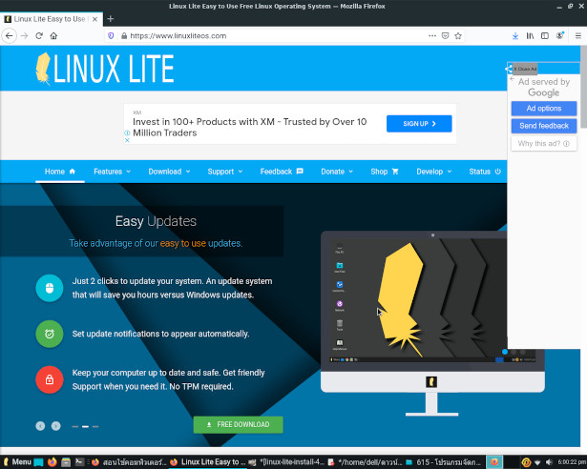The image size is (587, 469).
Task: Open the Feedback page
Action: (x=282, y=172)
